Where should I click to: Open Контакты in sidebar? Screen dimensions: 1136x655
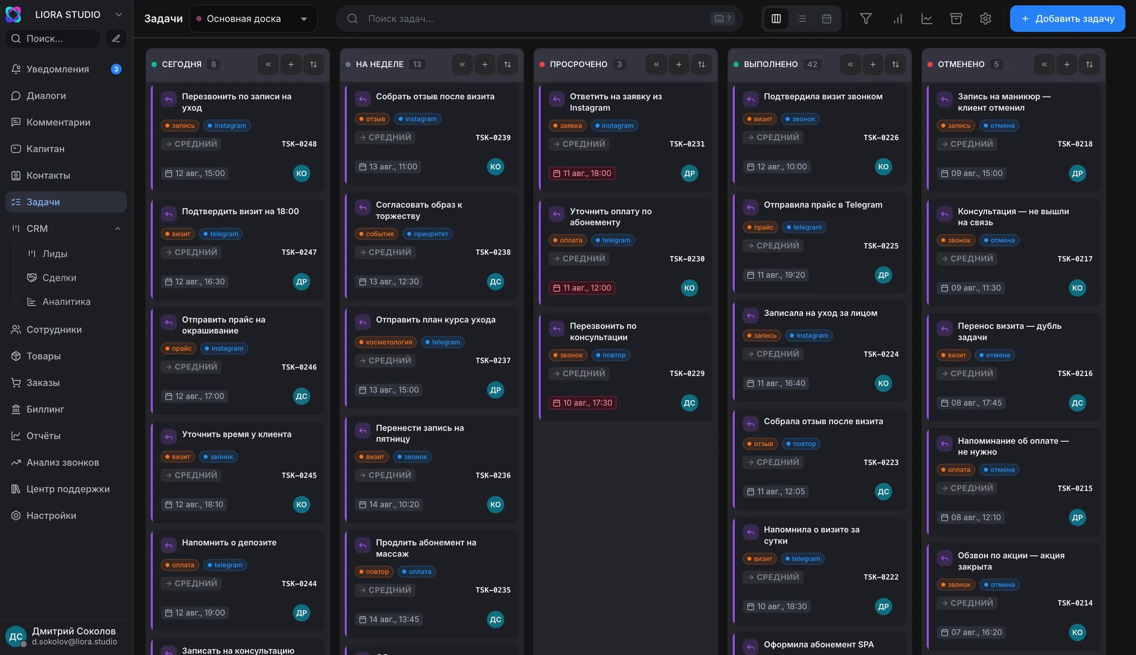pos(66,175)
